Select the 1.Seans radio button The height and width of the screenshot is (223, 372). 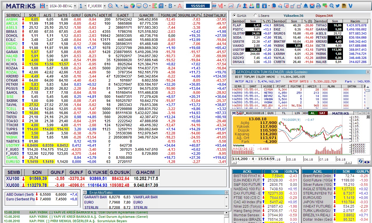pos(255,15)
